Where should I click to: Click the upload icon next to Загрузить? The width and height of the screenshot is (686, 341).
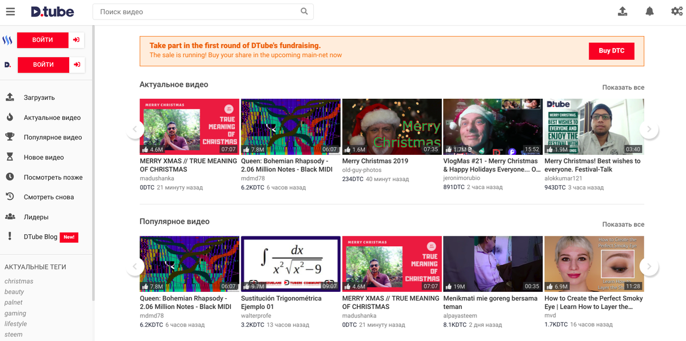click(10, 97)
